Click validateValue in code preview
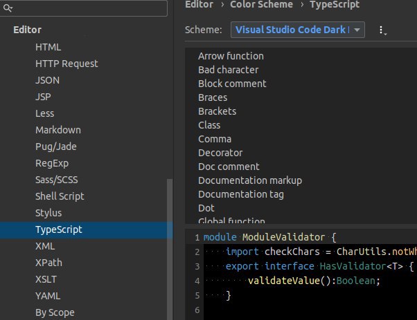Viewport: 417px width, 320px height. pos(284,281)
